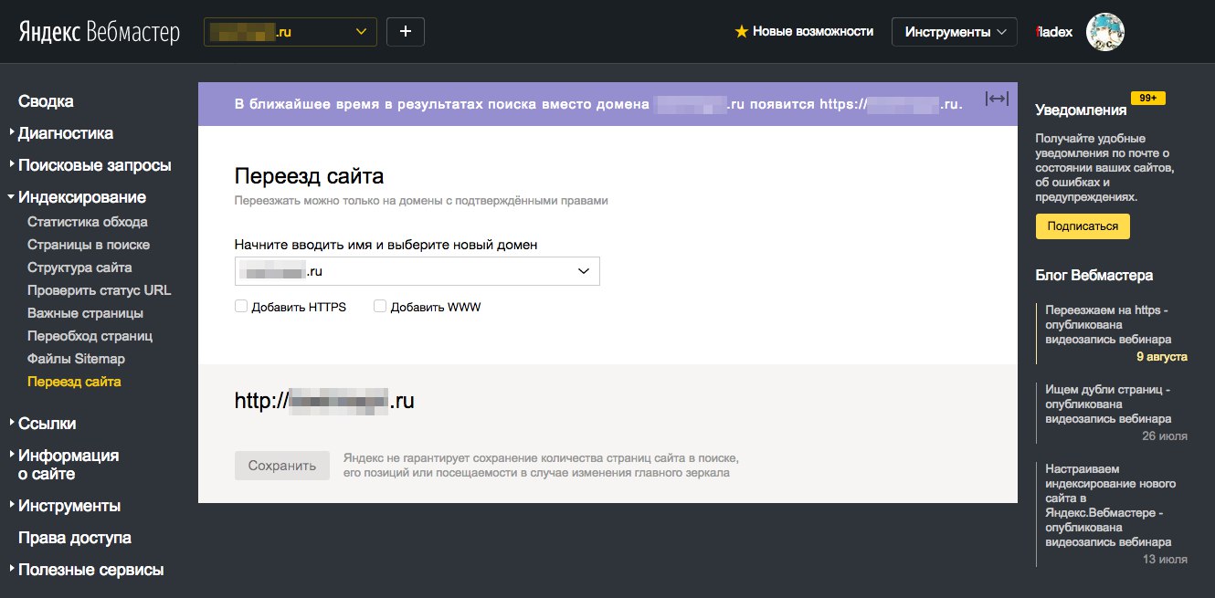
Task: Open the Новые возможности link
Action: point(813,32)
